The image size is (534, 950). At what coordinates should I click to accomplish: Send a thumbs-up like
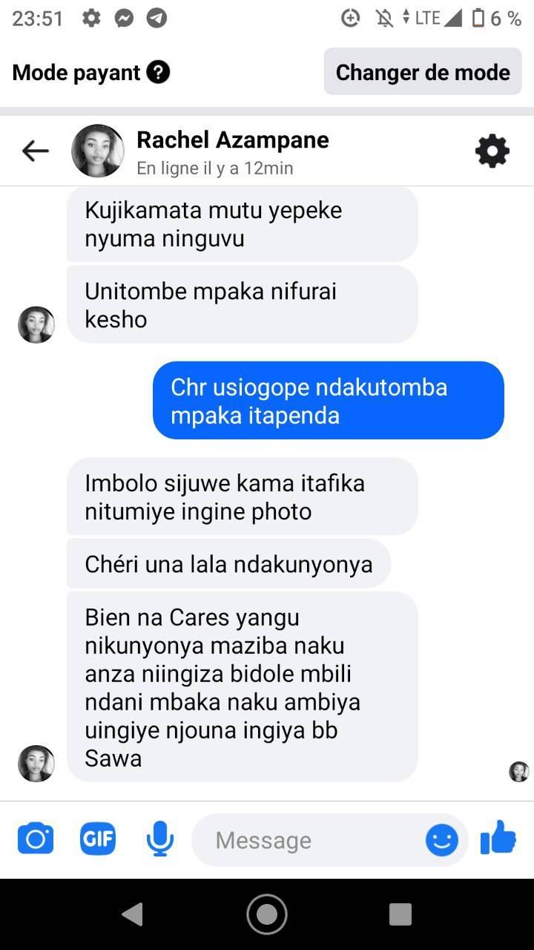point(498,838)
